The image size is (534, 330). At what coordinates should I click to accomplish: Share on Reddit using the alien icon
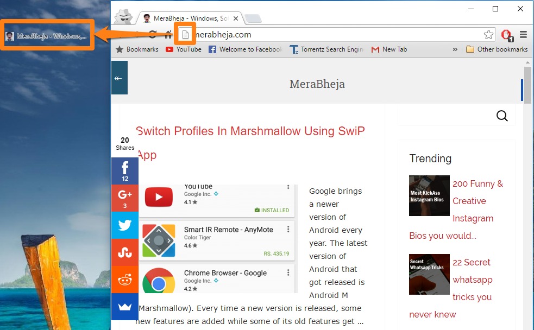point(124,280)
